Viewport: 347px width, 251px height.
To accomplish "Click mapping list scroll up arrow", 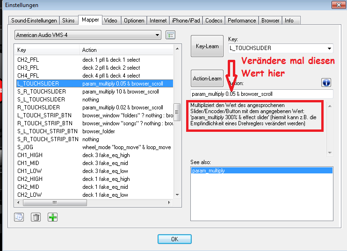I will click(177, 49).
